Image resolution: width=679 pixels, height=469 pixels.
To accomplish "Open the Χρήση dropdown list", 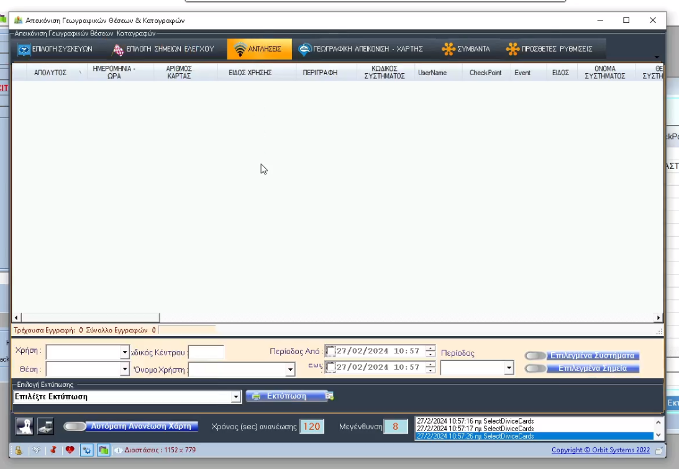I will [124, 352].
